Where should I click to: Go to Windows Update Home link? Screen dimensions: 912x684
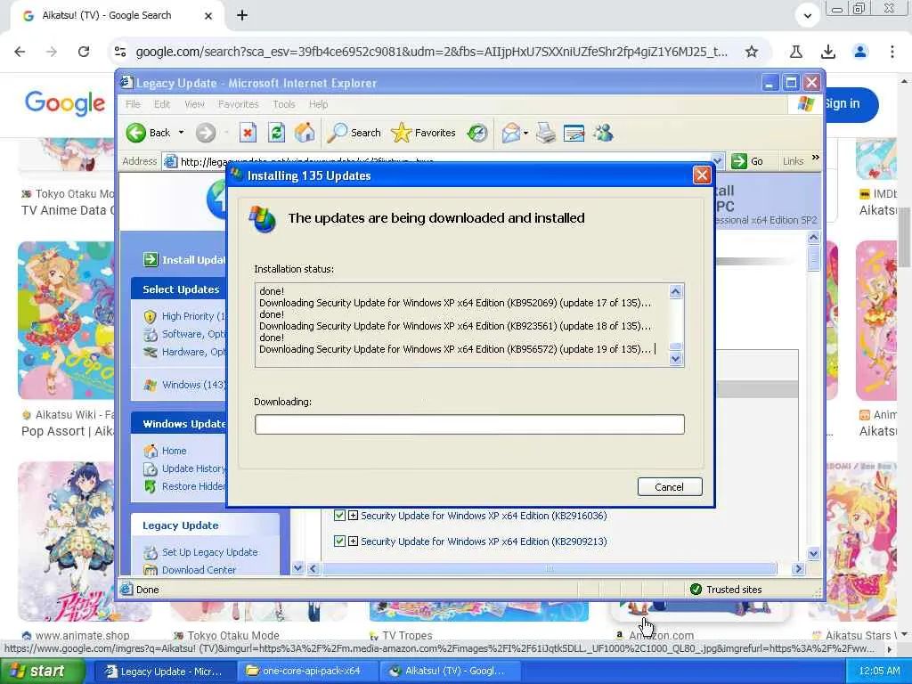pyautogui.click(x=174, y=451)
